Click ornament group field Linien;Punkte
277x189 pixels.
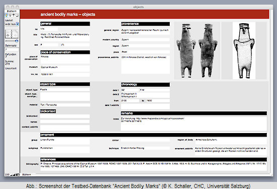[x=65, y=141]
